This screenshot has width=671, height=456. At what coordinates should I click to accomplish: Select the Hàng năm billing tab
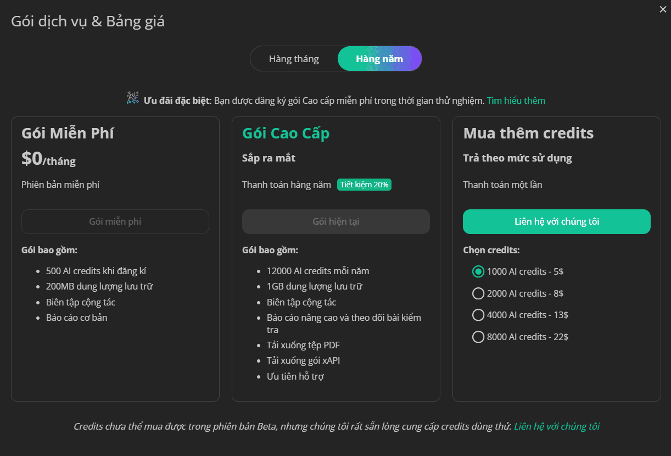pyautogui.click(x=379, y=59)
